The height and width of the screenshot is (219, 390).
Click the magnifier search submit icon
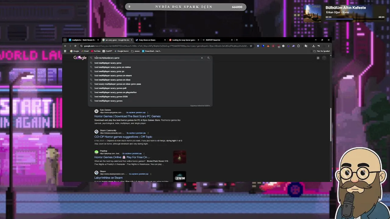point(208,58)
